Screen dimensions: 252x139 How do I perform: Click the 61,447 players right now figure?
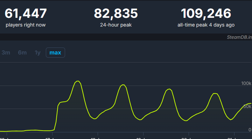point(26,14)
